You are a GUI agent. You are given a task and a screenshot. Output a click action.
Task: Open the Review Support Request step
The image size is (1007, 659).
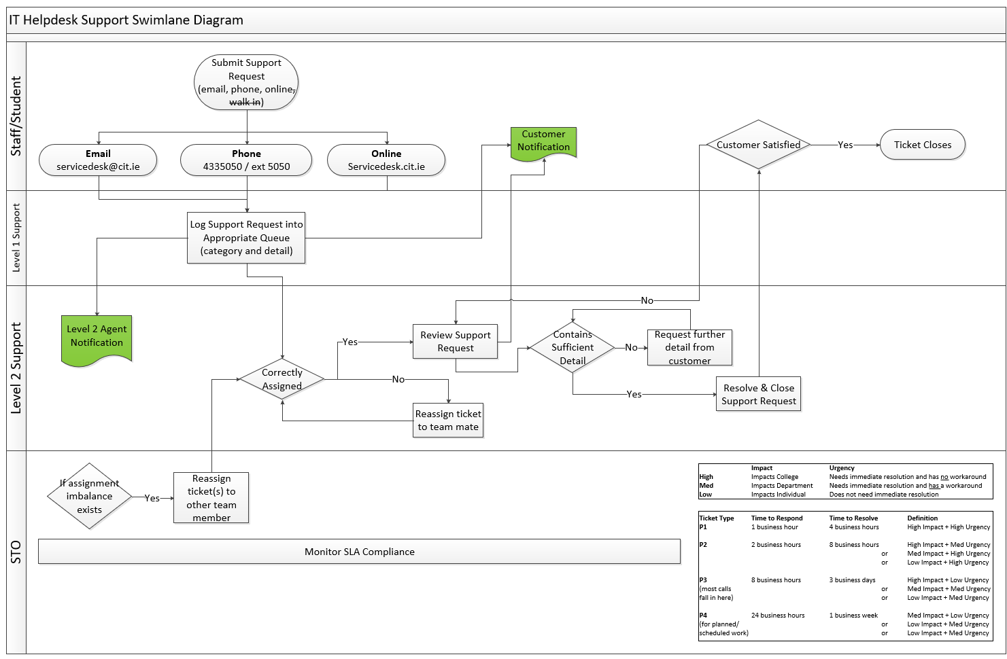455,341
